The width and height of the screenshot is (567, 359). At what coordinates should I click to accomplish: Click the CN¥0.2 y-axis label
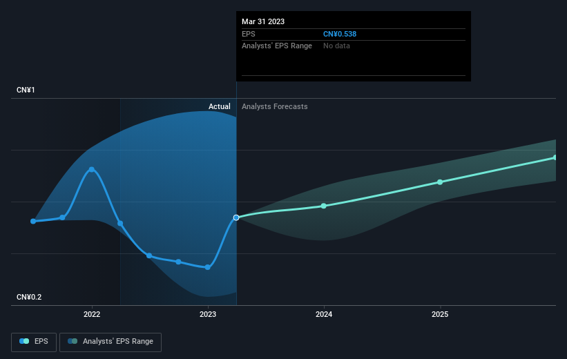click(x=29, y=297)
